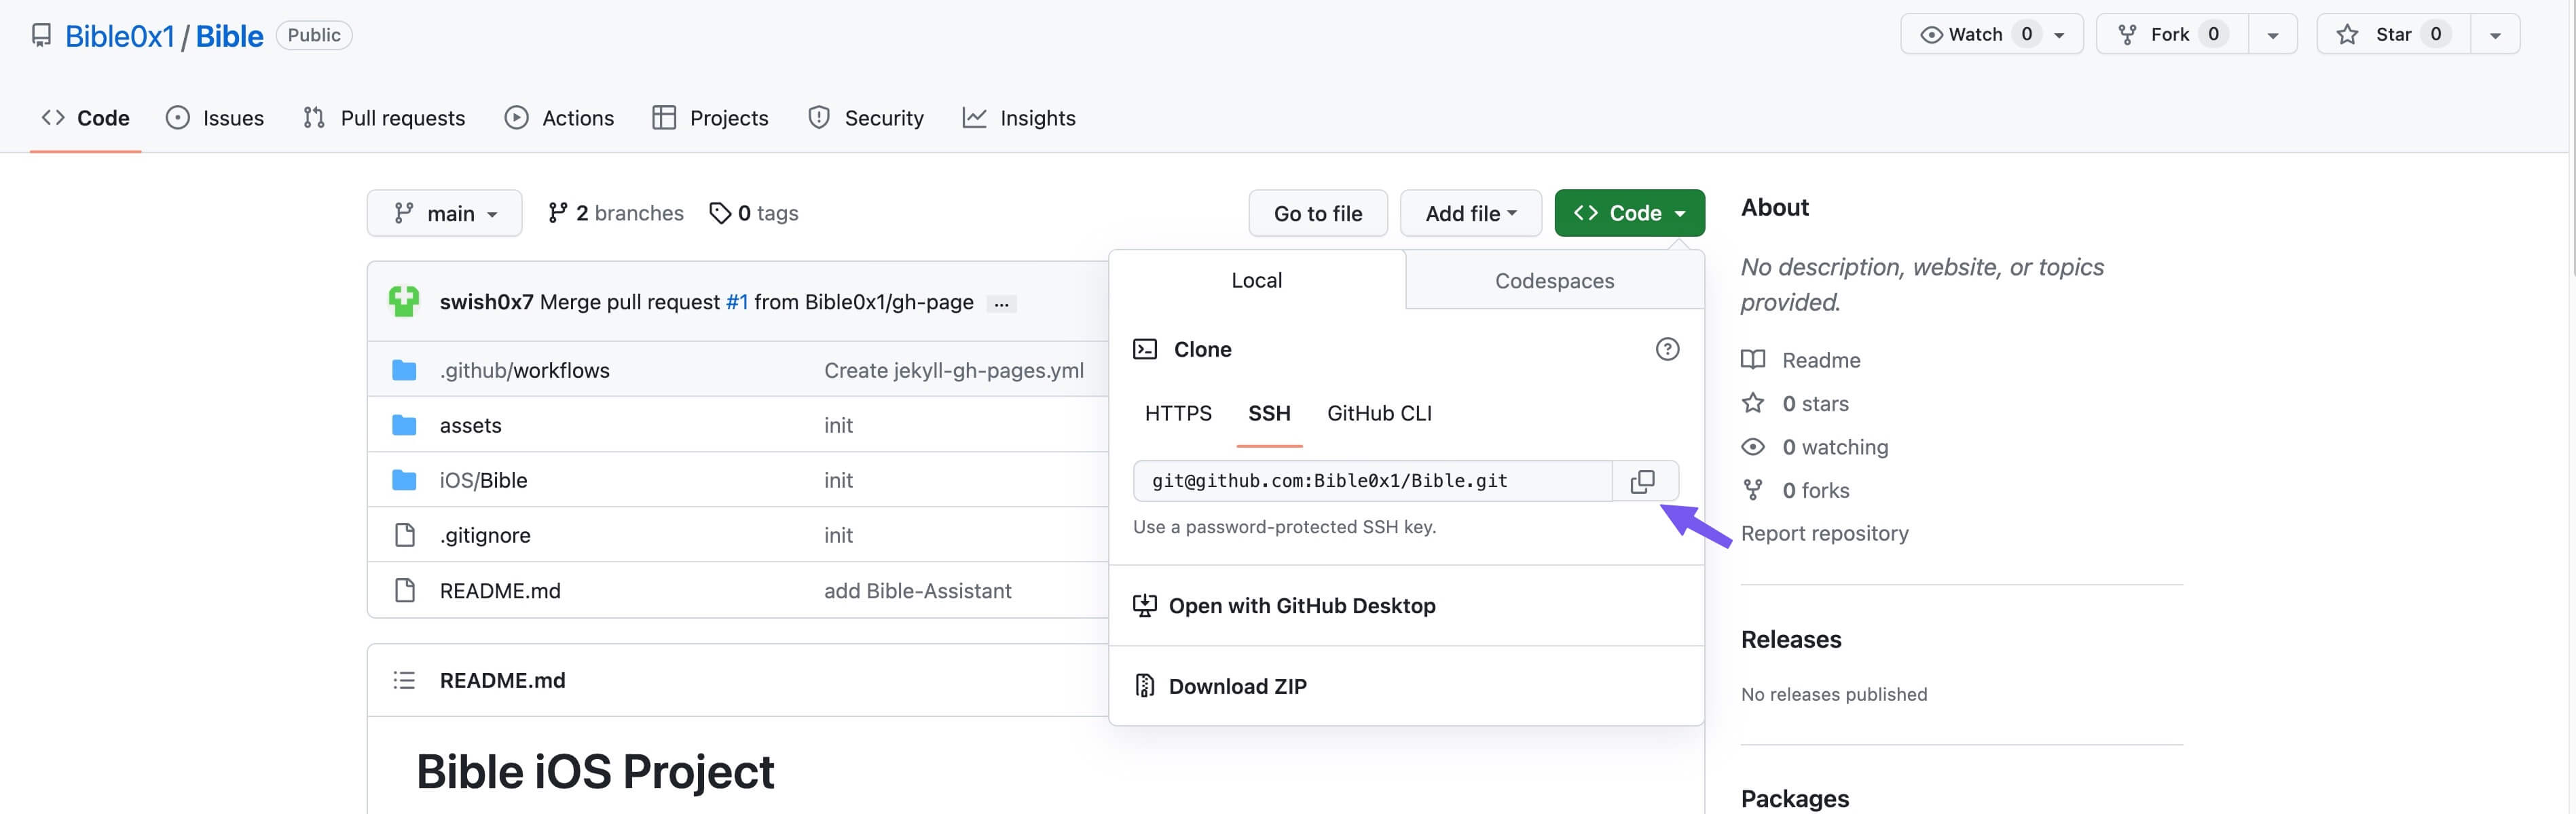Click the Readme link in About
This screenshot has width=2576, height=814.
(x=1821, y=360)
